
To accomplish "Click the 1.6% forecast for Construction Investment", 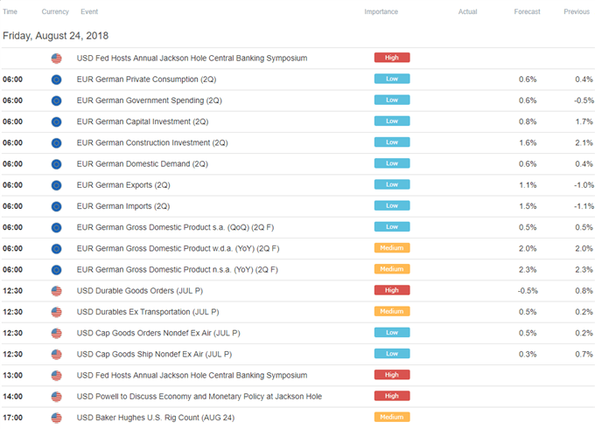I will [528, 143].
